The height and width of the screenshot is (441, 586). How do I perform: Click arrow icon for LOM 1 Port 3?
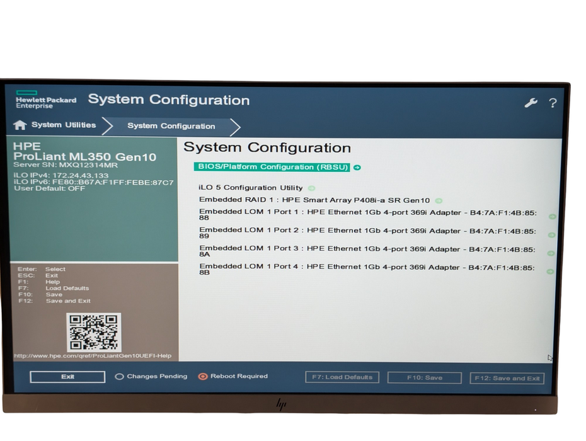point(551,253)
